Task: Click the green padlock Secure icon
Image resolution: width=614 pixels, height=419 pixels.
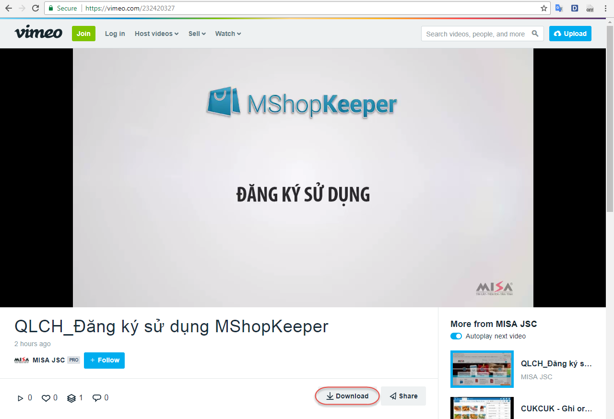Action: (51, 8)
